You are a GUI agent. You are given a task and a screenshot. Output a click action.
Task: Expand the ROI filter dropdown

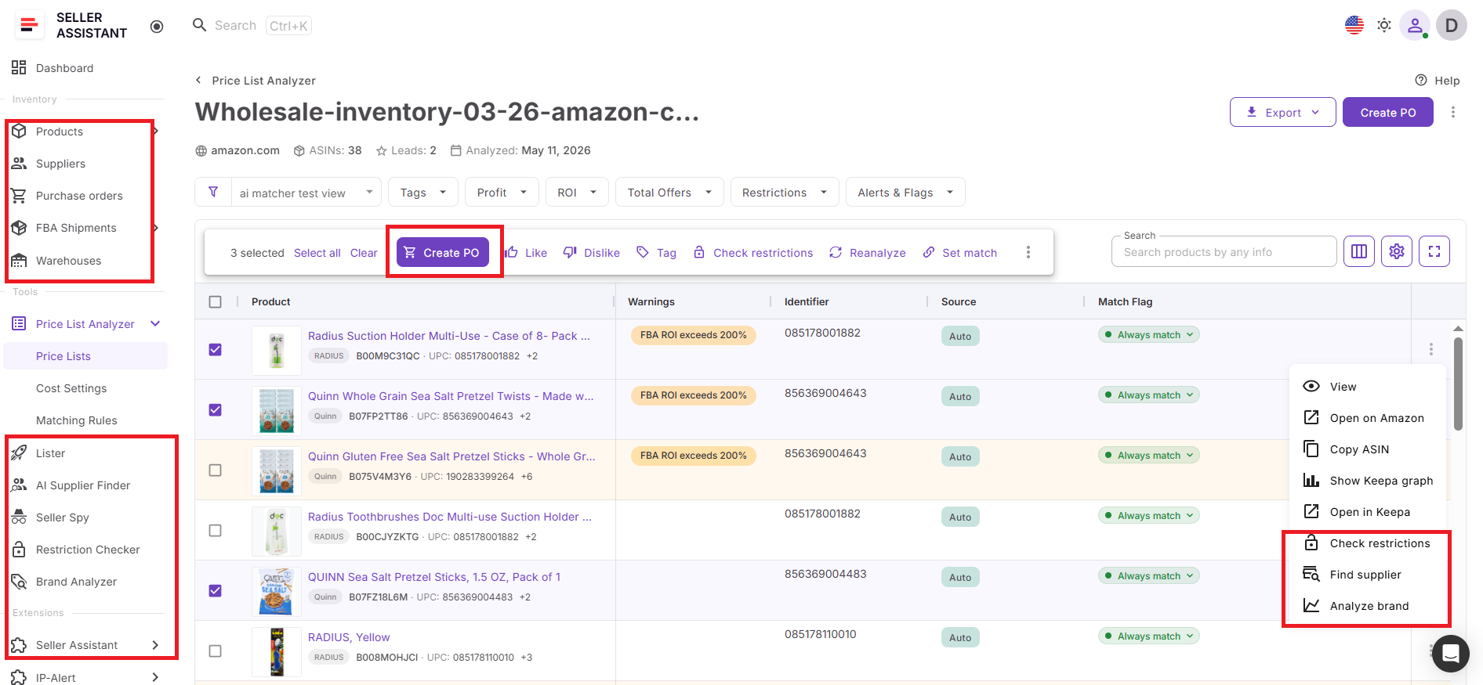click(577, 193)
